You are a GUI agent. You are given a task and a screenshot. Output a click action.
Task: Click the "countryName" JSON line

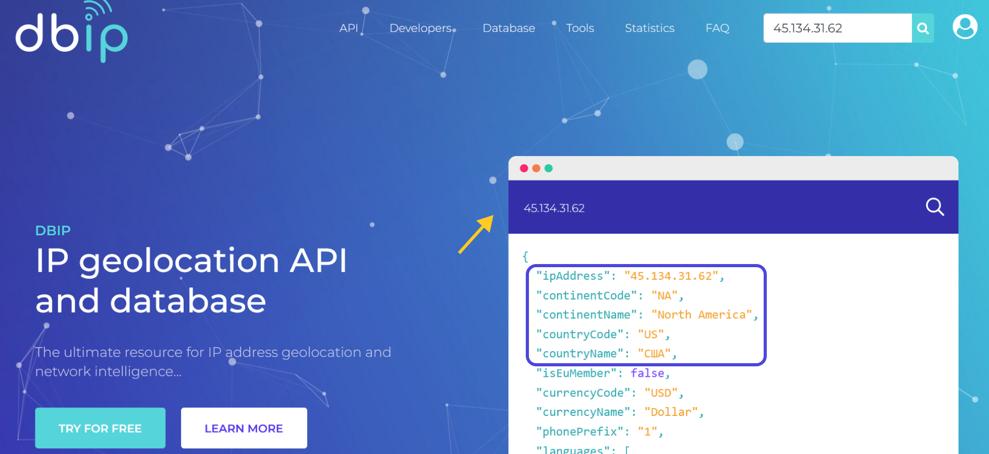pyautogui.click(x=607, y=354)
